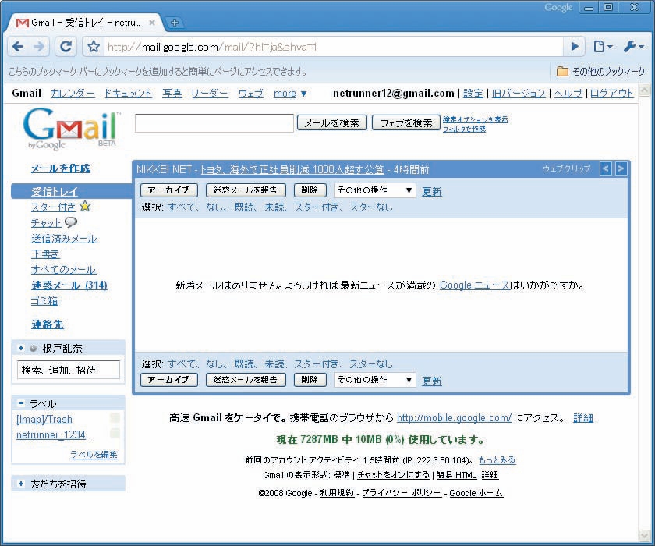Click the status dot beside 根戸乱奈
Image resolution: width=655 pixels, height=546 pixels.
(33, 348)
